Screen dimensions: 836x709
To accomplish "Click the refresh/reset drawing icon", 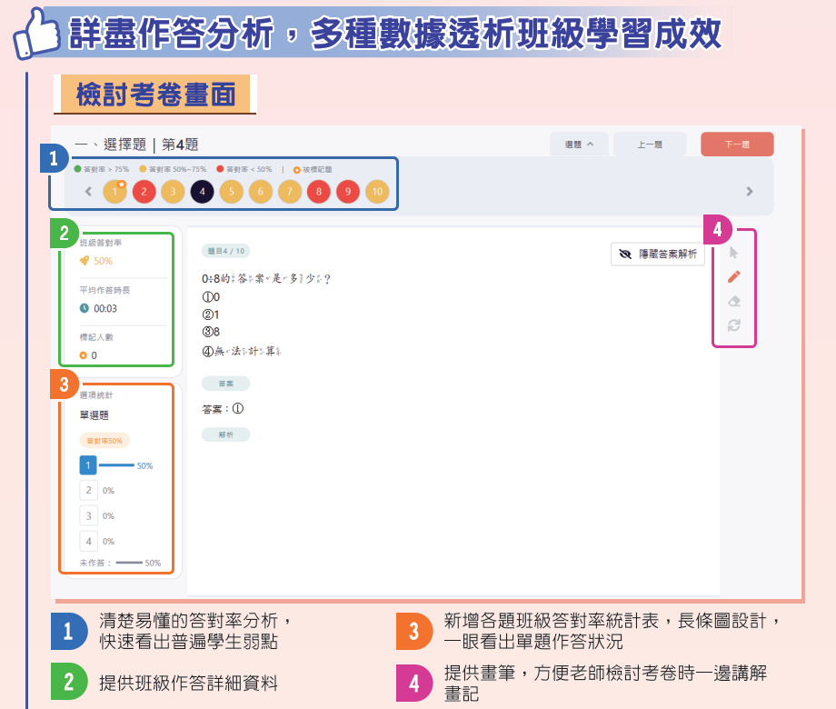I will coord(734,325).
